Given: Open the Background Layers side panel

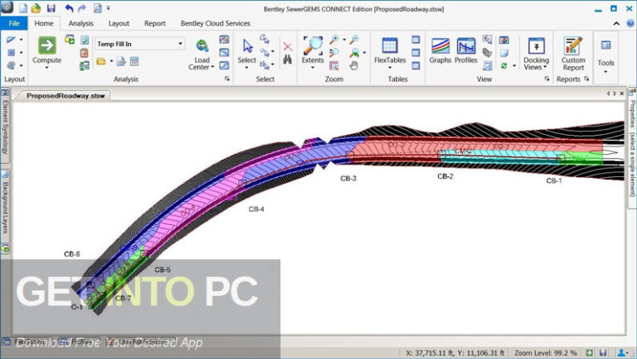Looking at the screenshot, I should pos(5,203).
